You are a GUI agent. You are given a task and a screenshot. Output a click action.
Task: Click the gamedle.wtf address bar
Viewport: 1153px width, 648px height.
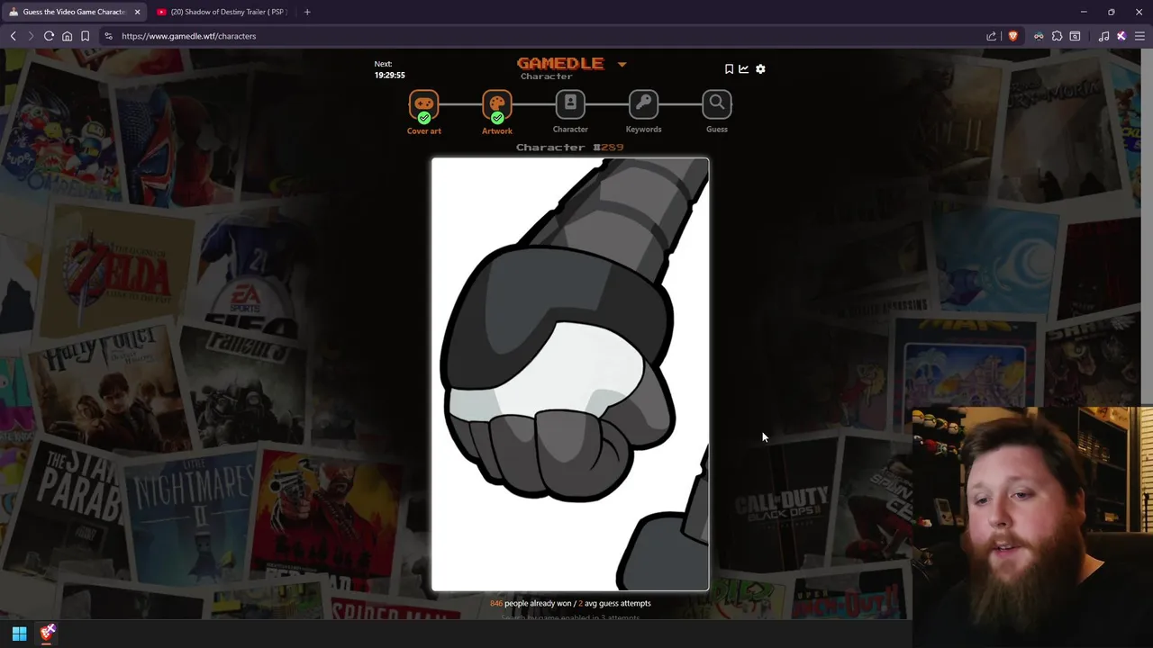(x=540, y=36)
